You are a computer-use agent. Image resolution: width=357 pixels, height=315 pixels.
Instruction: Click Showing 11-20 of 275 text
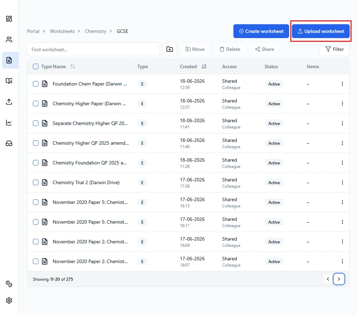coord(53,279)
